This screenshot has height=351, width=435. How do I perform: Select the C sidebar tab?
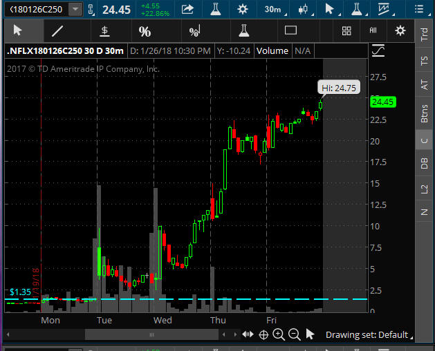[x=424, y=140]
